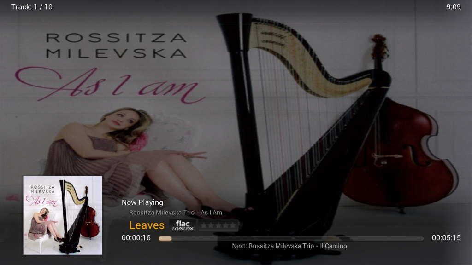The image size is (472, 265).
Task: Click the second rating star
Action: click(x=211, y=225)
